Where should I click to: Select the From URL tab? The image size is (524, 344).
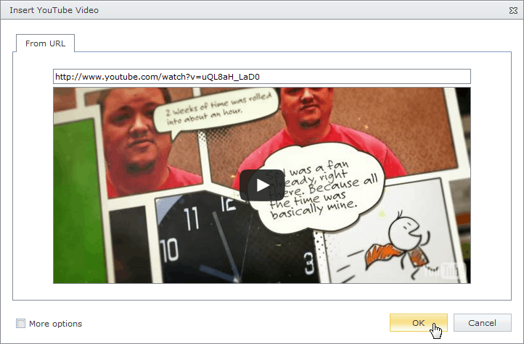tap(46, 43)
